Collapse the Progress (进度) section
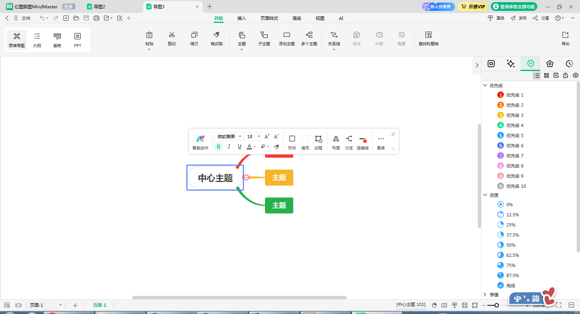580x314 pixels. (x=485, y=195)
